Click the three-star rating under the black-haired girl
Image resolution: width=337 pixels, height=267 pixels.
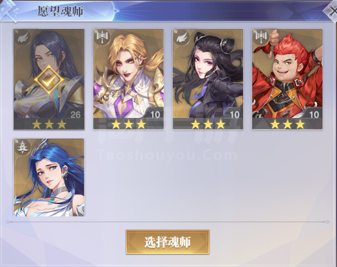point(208,124)
